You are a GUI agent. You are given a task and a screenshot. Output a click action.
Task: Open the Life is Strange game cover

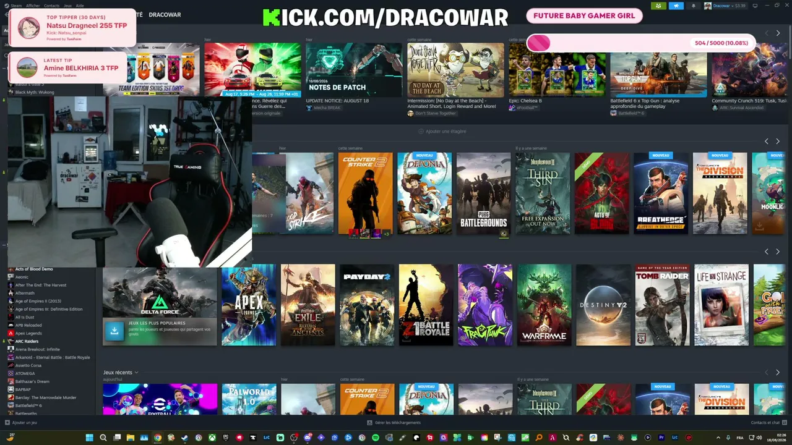[721, 305]
